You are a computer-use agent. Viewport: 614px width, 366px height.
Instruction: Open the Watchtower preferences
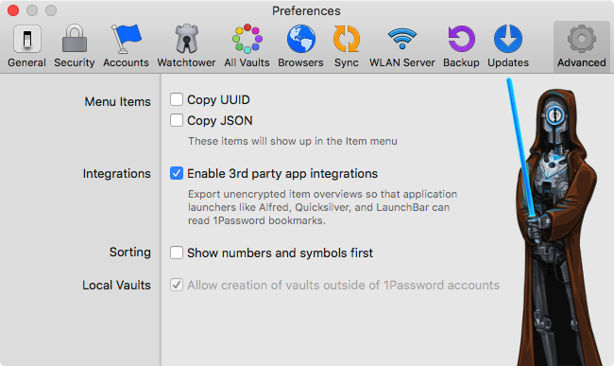click(186, 46)
